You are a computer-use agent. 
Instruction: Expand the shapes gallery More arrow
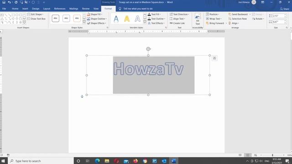[x=24, y=22]
